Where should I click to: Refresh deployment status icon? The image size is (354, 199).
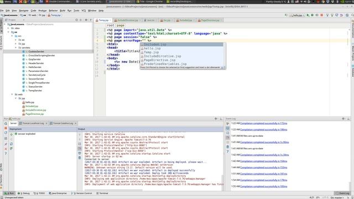11,144
